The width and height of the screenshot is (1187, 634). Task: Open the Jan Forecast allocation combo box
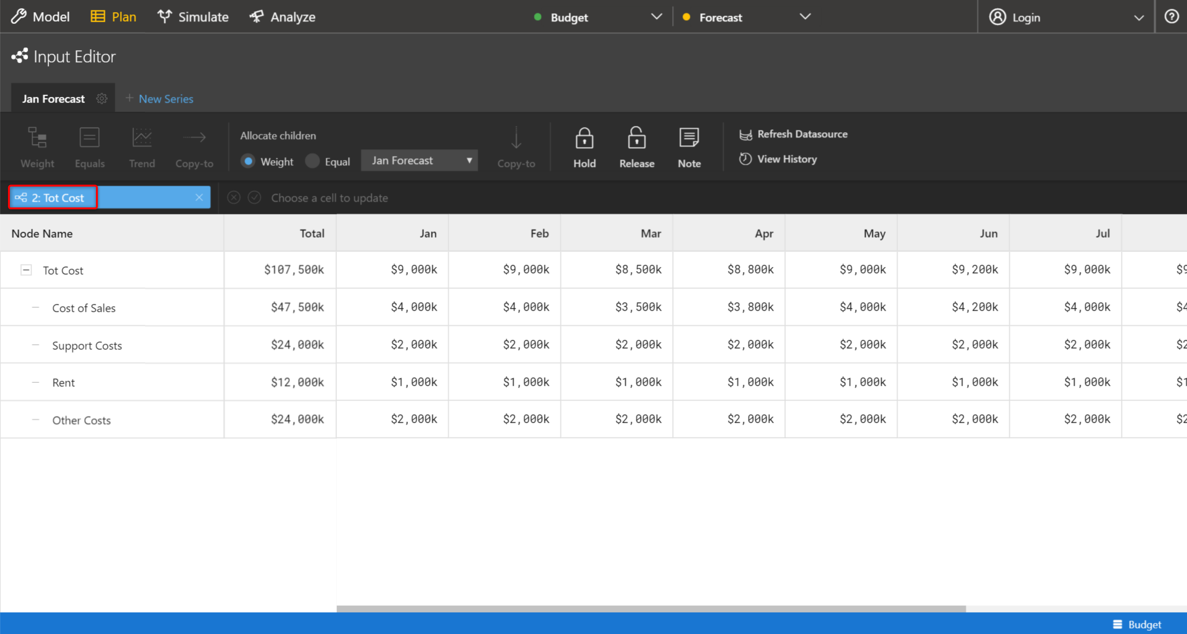point(419,160)
